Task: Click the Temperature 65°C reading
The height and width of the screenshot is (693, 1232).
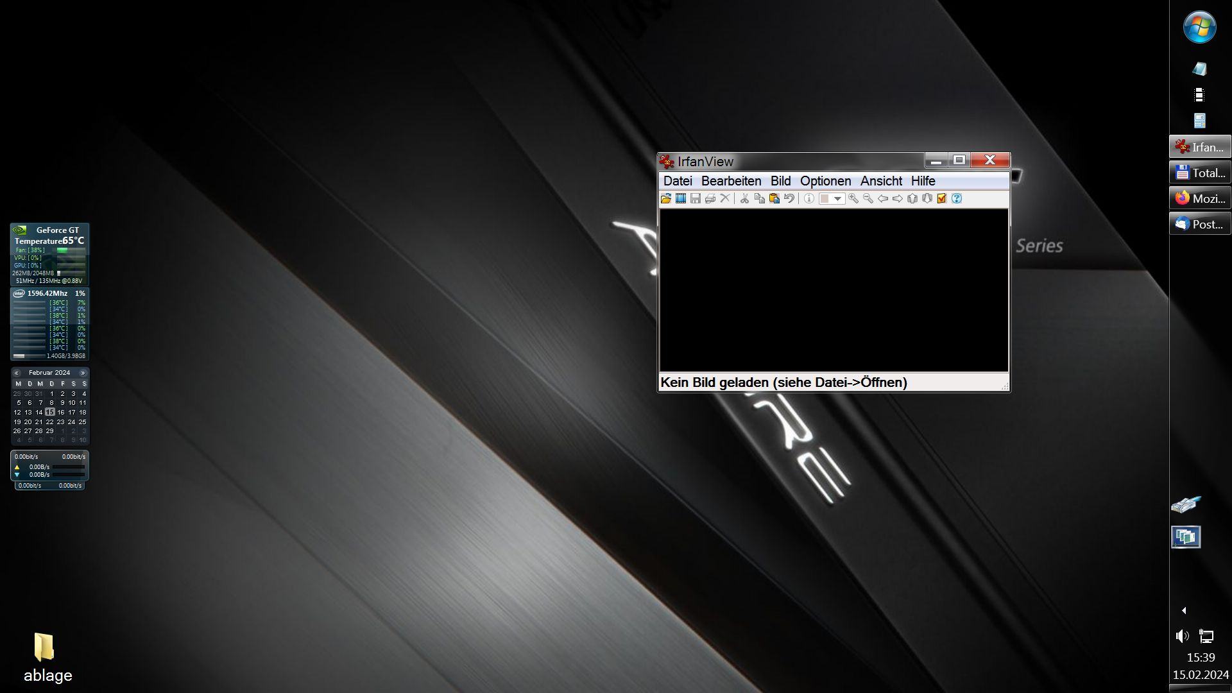Action: [x=49, y=241]
